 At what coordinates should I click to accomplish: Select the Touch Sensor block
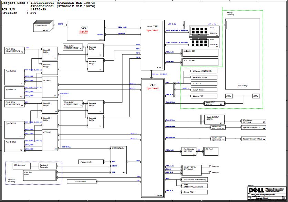click(x=204, y=90)
